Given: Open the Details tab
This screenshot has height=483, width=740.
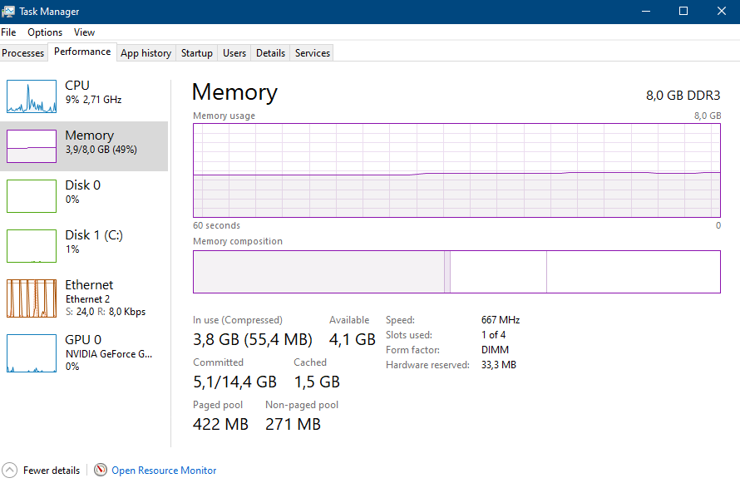Looking at the screenshot, I should 270,53.
